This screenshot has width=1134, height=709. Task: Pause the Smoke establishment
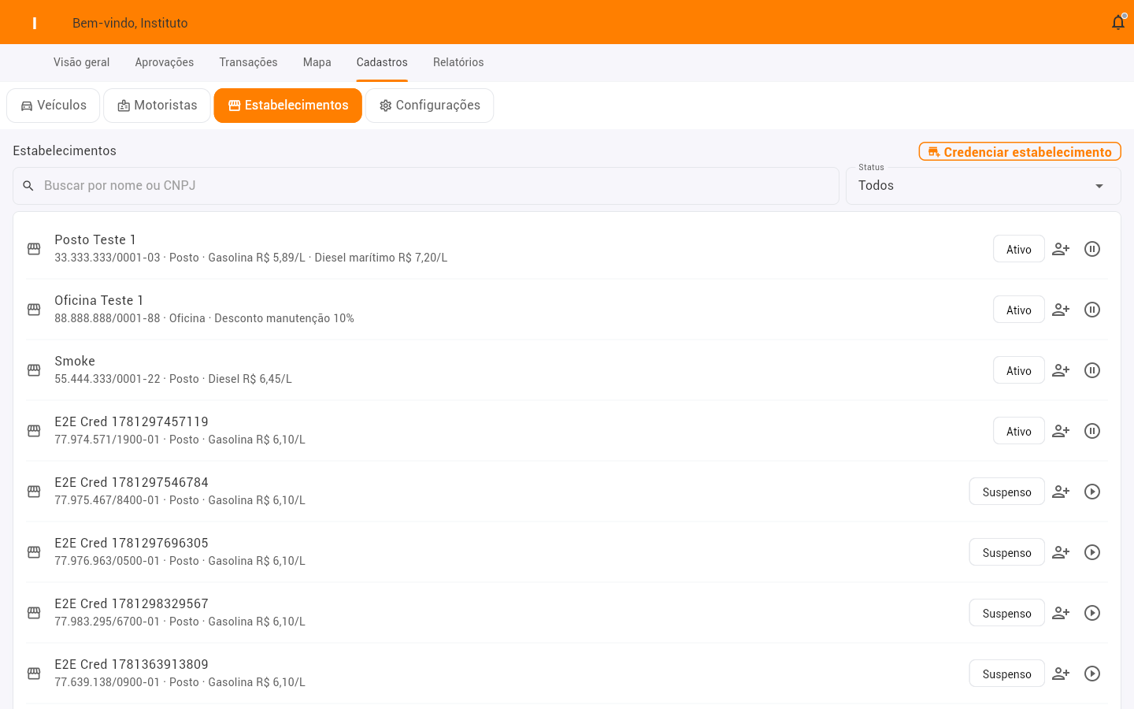[x=1092, y=370]
